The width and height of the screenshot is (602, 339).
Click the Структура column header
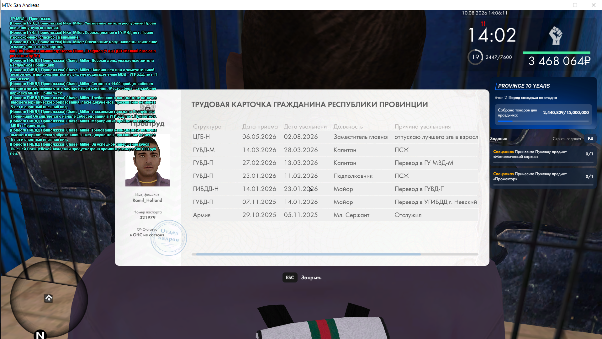tap(207, 127)
